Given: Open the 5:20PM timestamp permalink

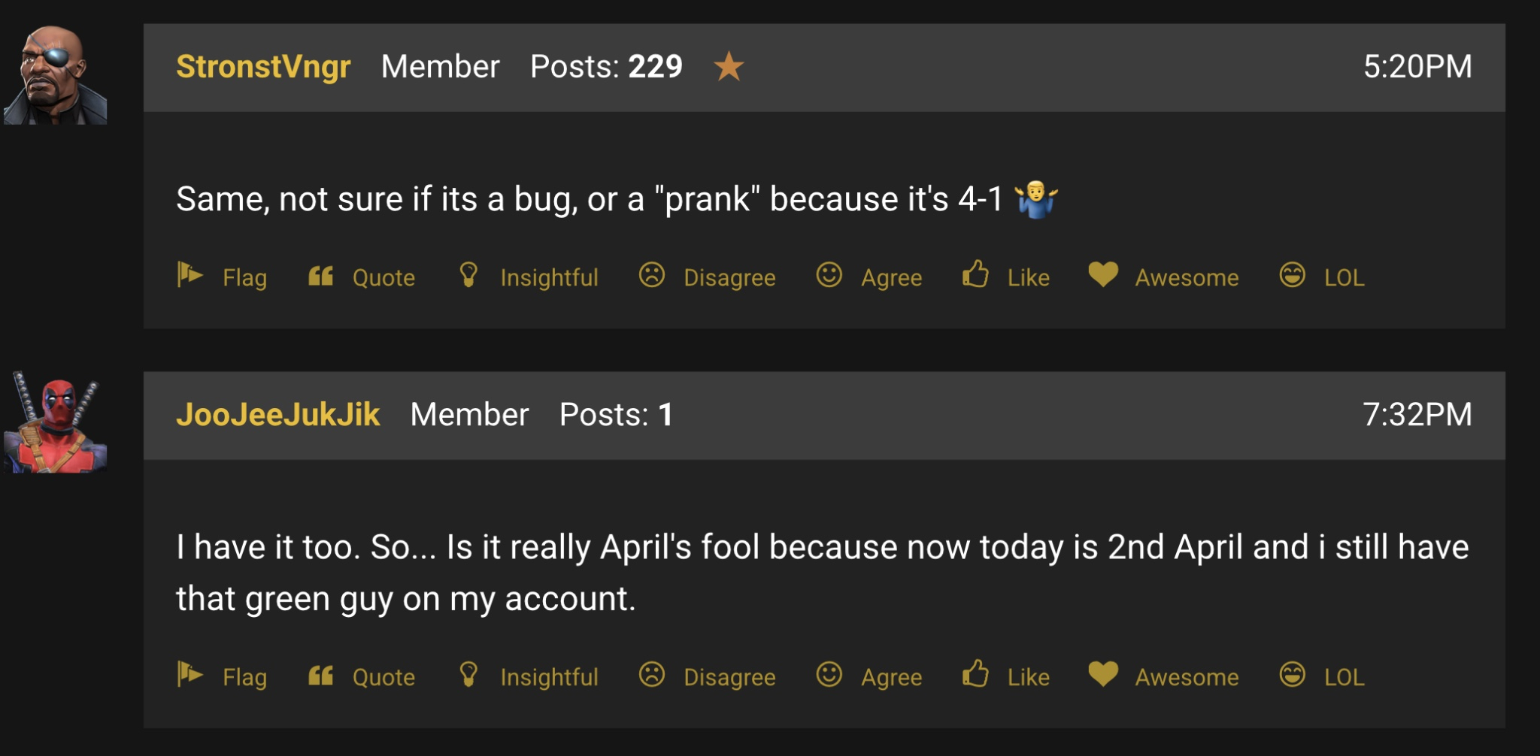Looking at the screenshot, I should click(1417, 67).
